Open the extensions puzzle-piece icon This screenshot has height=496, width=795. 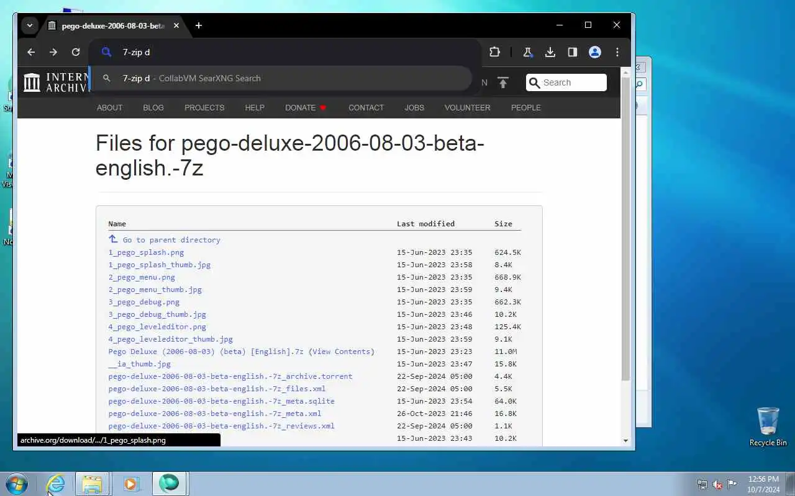pos(494,53)
